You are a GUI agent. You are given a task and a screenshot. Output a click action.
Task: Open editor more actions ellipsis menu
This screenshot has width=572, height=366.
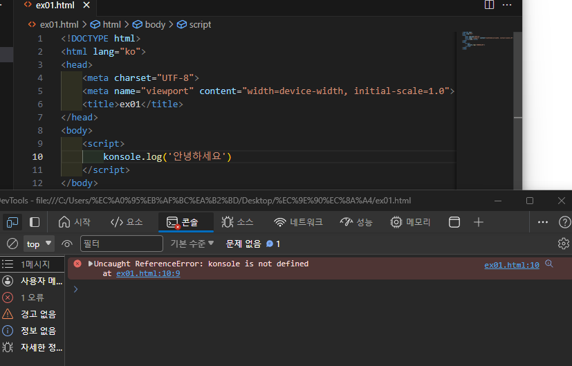tap(507, 5)
